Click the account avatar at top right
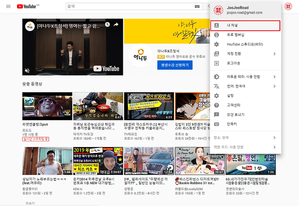The image size is (299, 206). coord(288,7)
